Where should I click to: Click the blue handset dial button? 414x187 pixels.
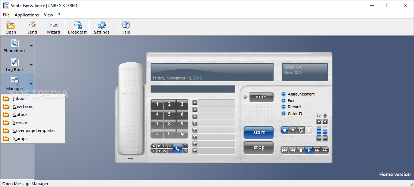pyautogui.click(x=178, y=149)
